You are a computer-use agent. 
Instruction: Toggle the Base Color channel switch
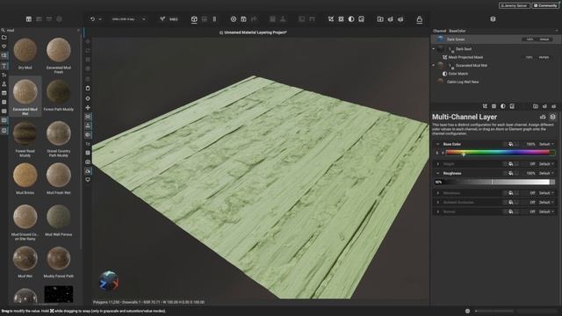tap(511, 144)
